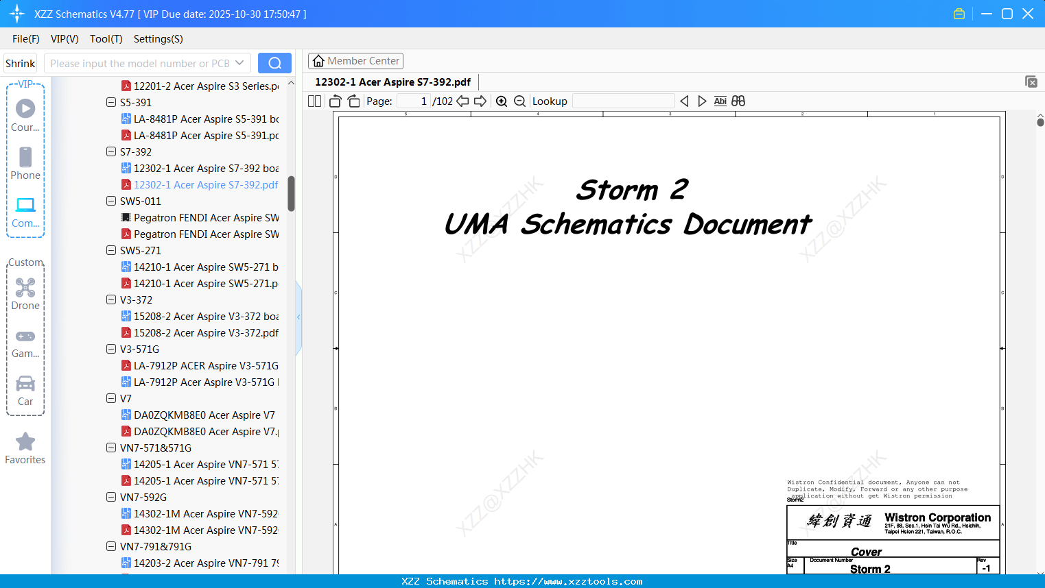Open Favorites star icon
This screenshot has height=588, width=1045.
pyautogui.click(x=25, y=441)
